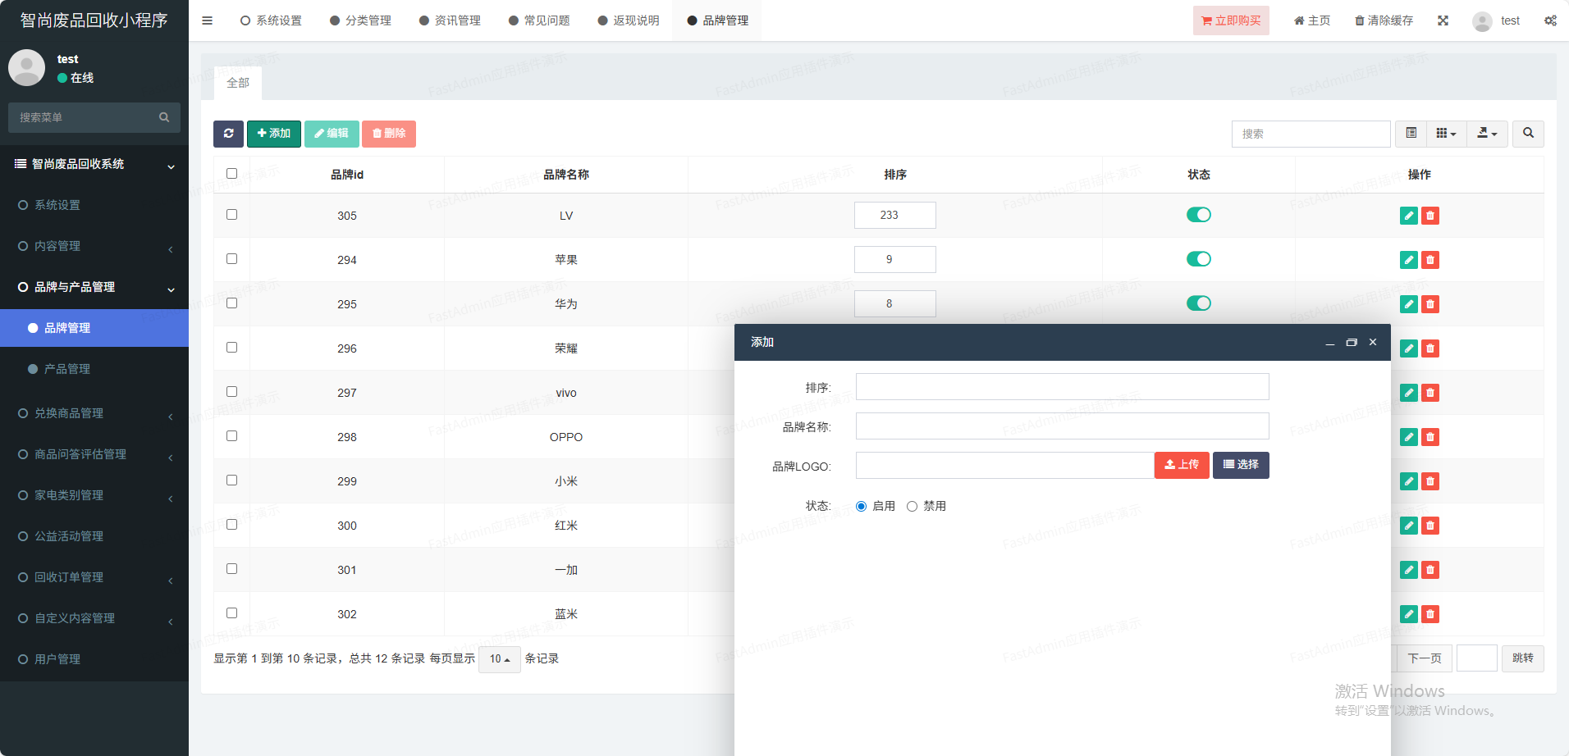Click the magnifier advanced search icon
1569x756 pixels.
(1528, 134)
